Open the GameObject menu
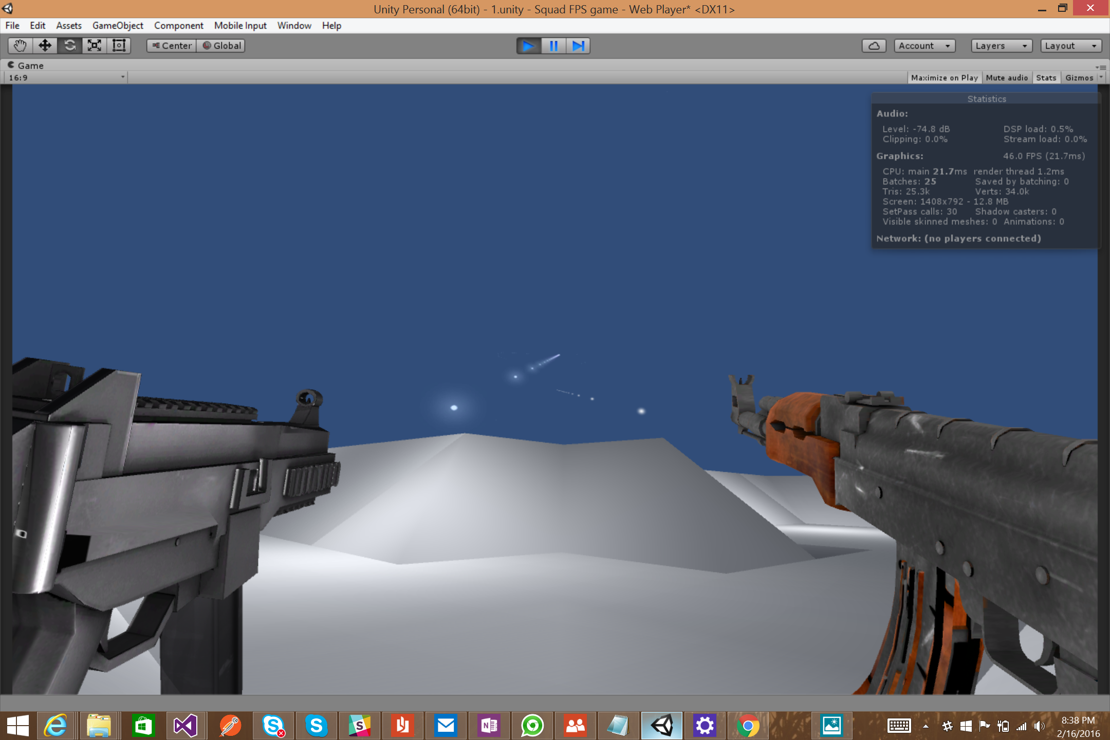Image resolution: width=1110 pixels, height=740 pixels. pyautogui.click(x=118, y=26)
